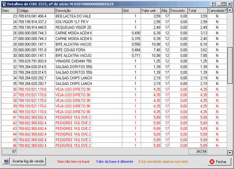The height and width of the screenshot is (169, 234).
Task: Close the dialog with the Fechar button
Action: pos(219,162)
